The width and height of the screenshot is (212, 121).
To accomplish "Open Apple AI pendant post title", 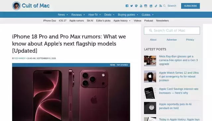I will [x=175, y=106].
